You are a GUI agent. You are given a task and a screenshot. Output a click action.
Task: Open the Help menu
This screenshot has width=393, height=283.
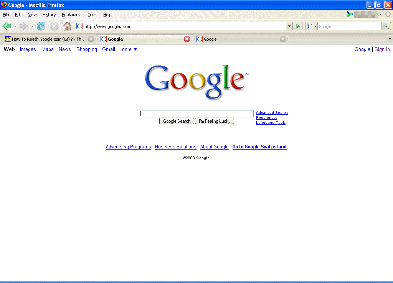click(107, 15)
